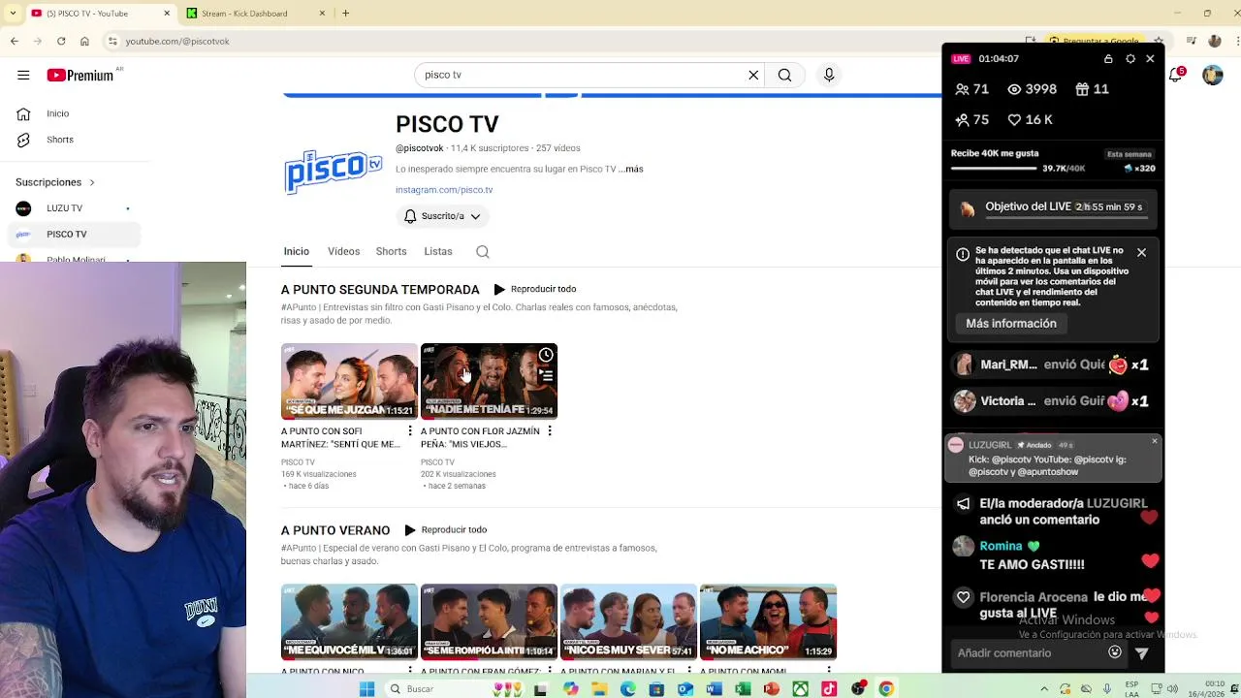Reload the current YouTube page
The height and width of the screenshot is (698, 1241).
[61, 41]
